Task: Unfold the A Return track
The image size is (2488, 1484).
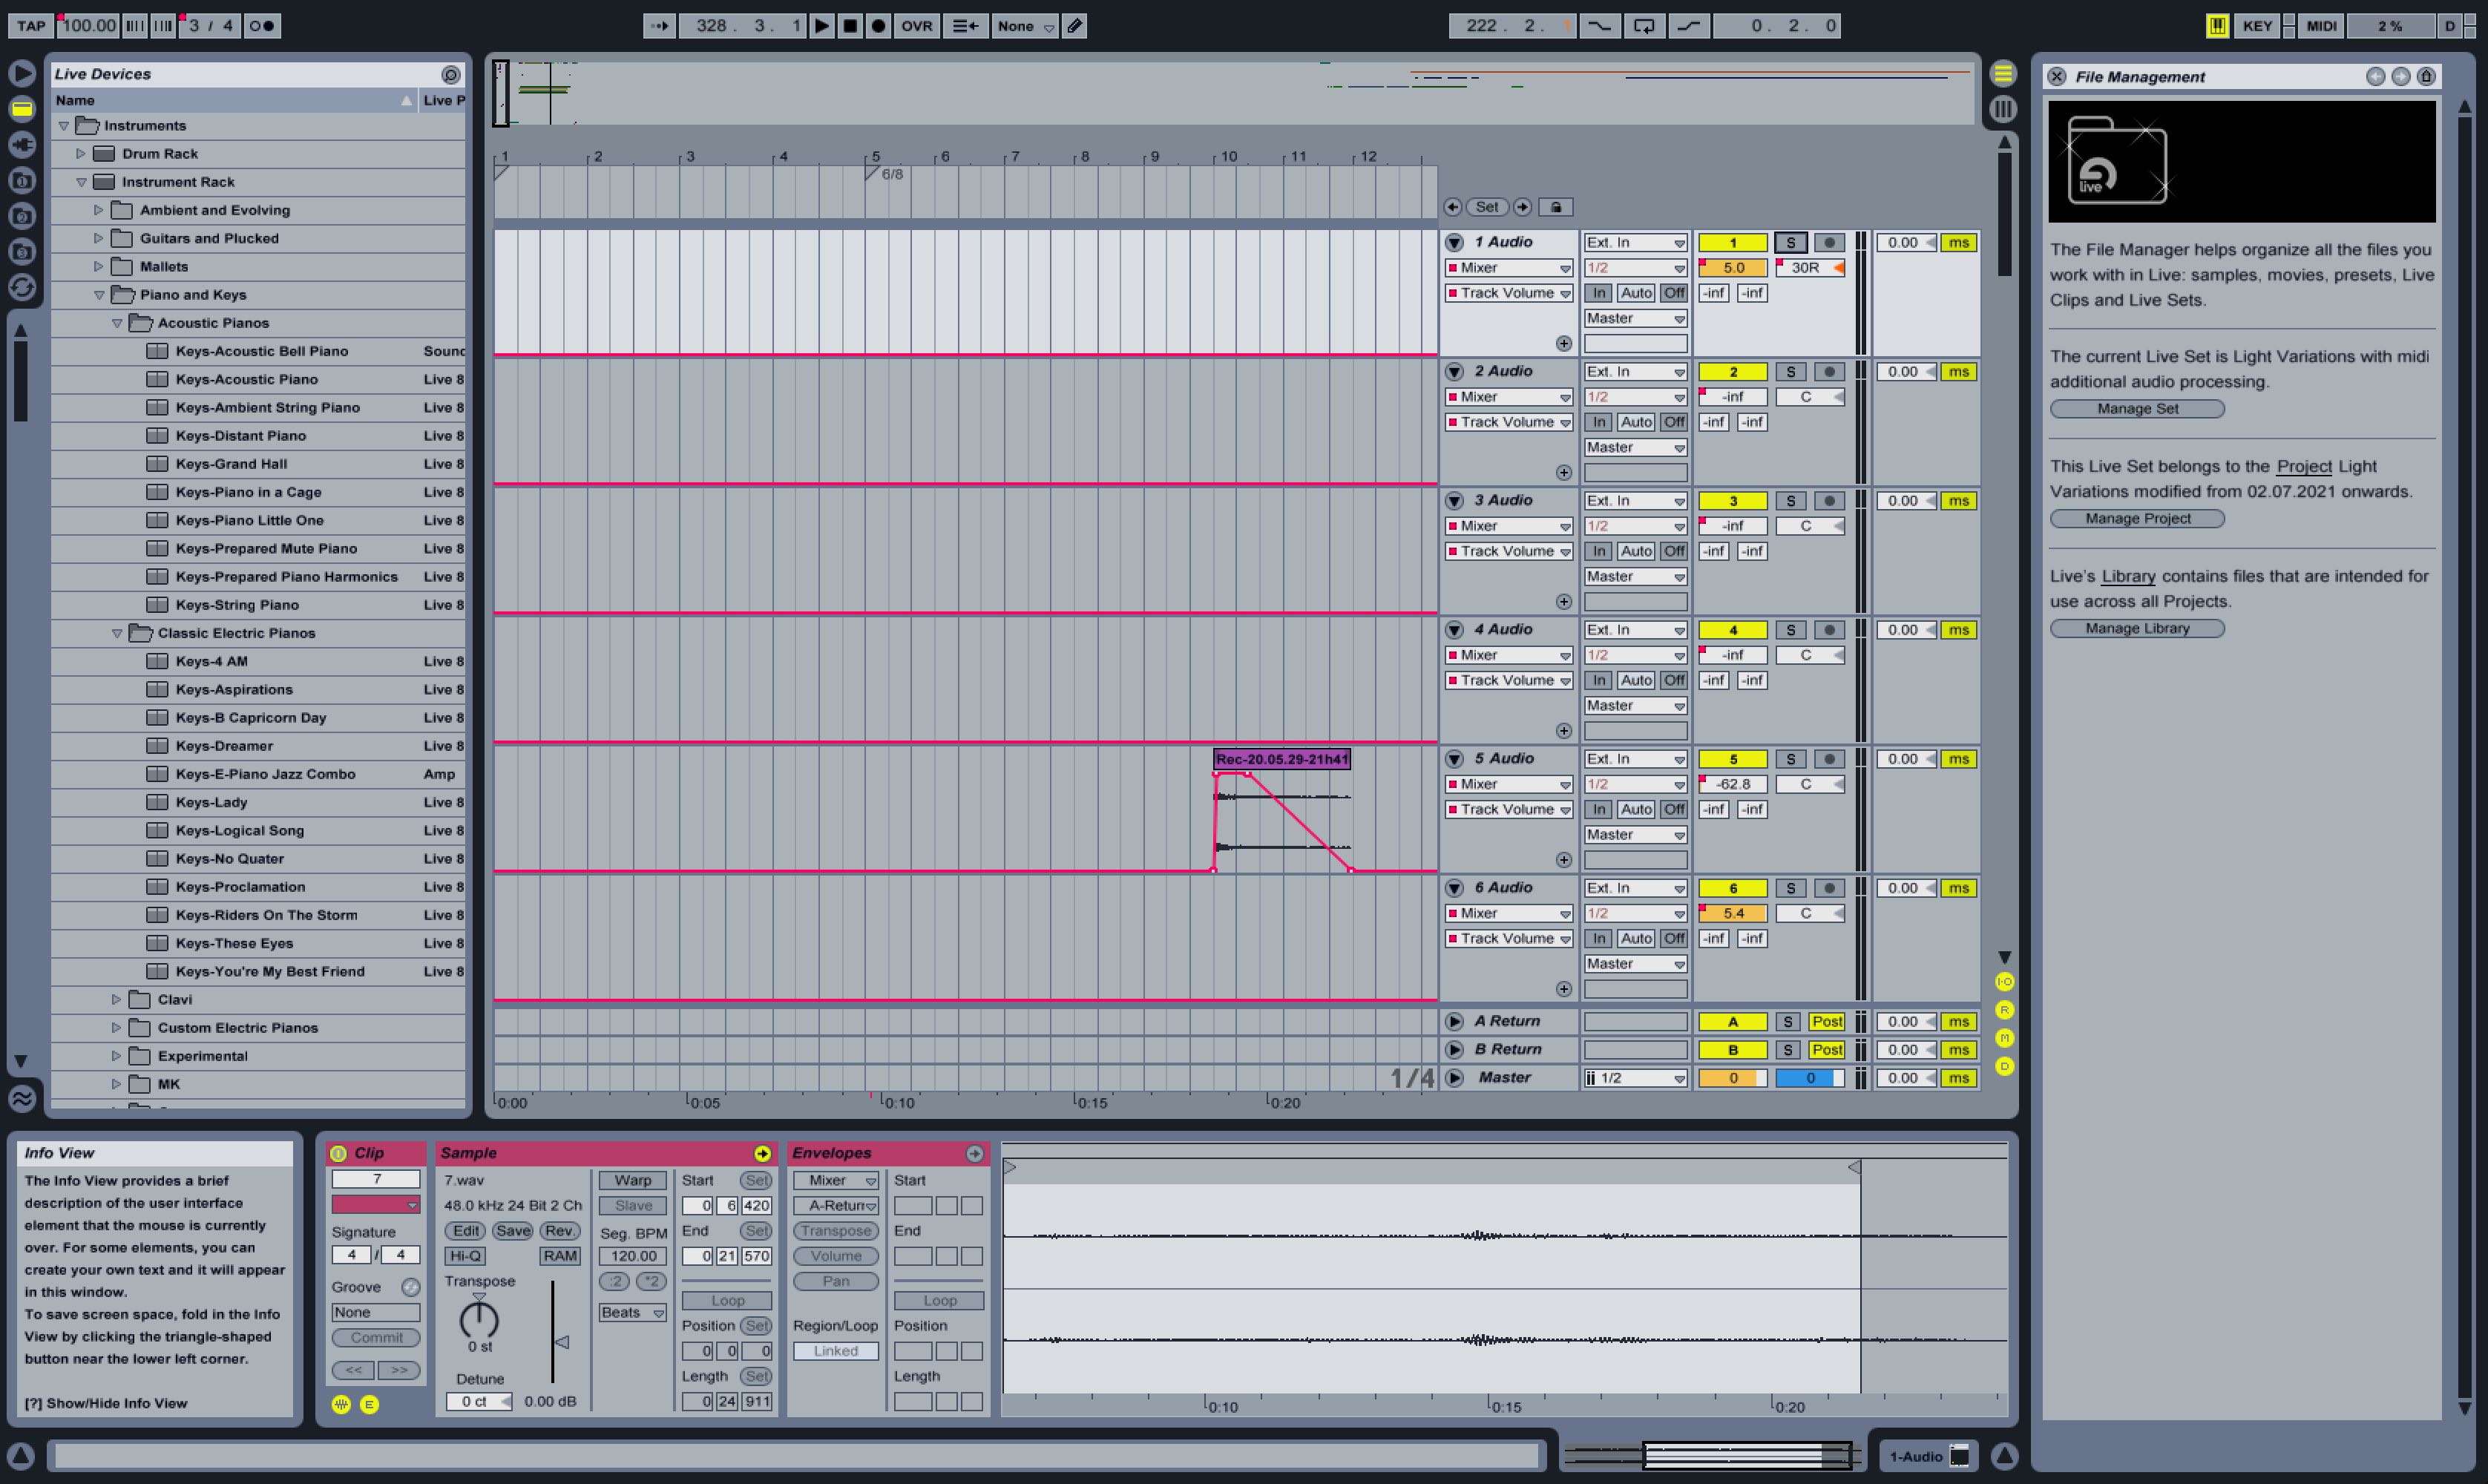Action: pos(1454,1022)
